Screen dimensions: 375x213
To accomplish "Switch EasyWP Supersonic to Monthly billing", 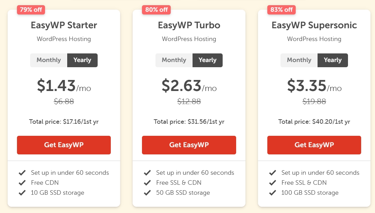I will point(299,60).
